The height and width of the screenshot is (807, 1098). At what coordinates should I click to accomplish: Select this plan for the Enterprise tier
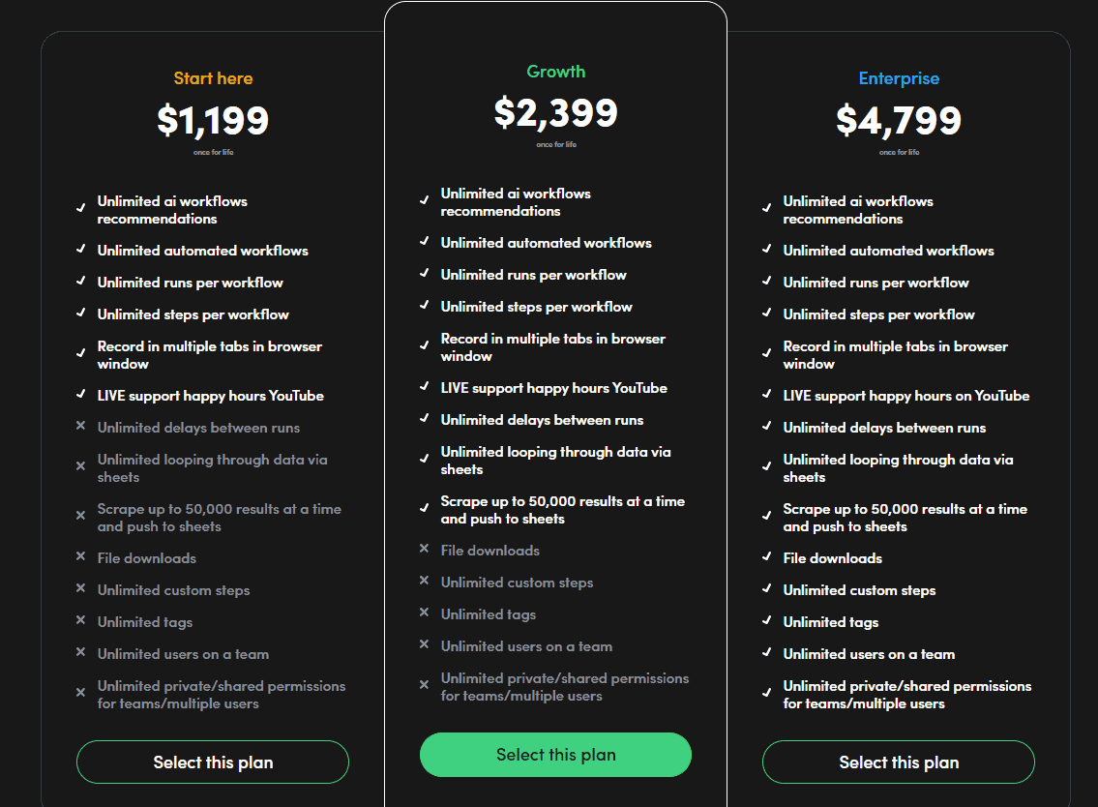click(898, 762)
